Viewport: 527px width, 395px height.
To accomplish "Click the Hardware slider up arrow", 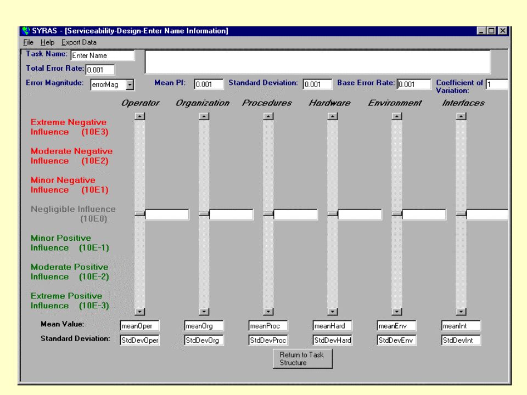I will [333, 116].
